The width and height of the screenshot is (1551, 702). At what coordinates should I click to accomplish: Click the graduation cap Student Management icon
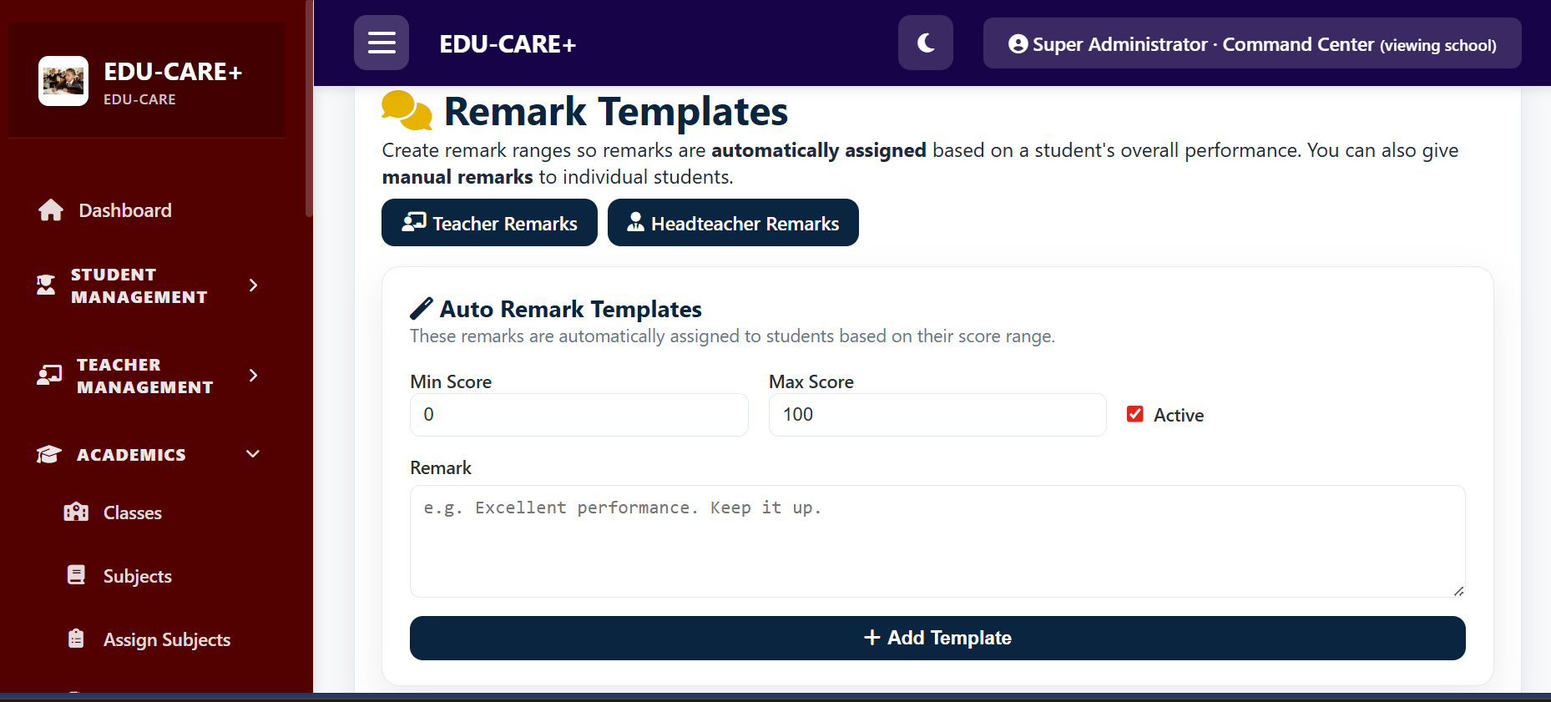coord(47,285)
